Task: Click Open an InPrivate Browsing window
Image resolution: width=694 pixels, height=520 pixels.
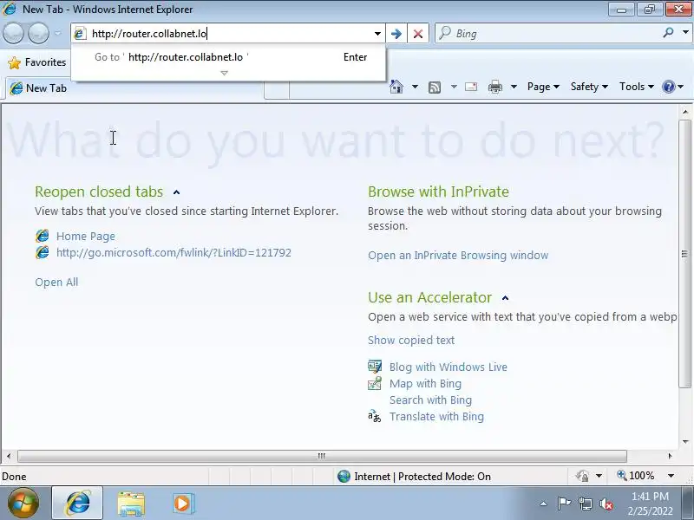Action: pyautogui.click(x=458, y=255)
